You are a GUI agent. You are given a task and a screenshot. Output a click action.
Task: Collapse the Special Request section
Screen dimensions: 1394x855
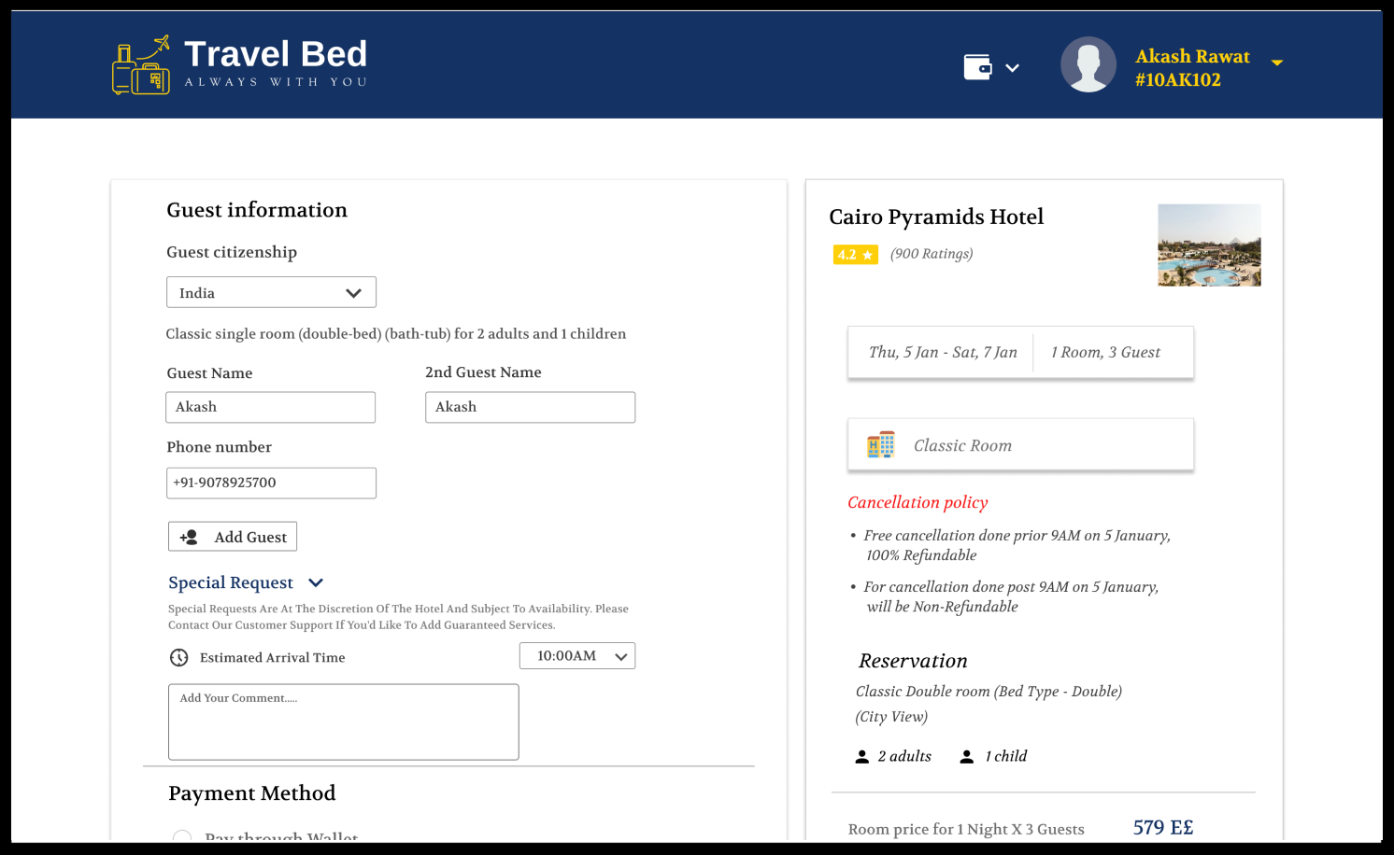pos(316,582)
